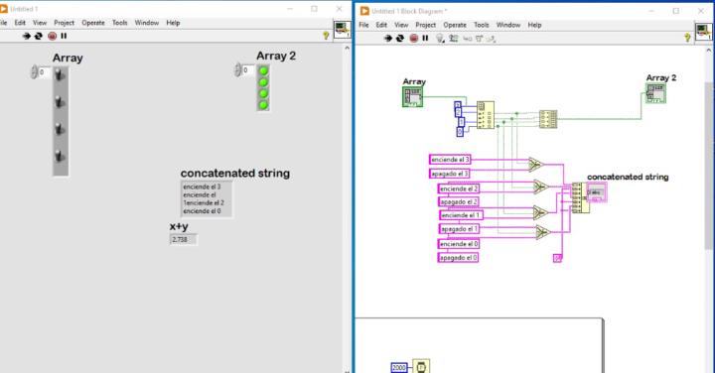
Task: Select the "apagado el 3" string constant
Action: pyautogui.click(x=449, y=174)
